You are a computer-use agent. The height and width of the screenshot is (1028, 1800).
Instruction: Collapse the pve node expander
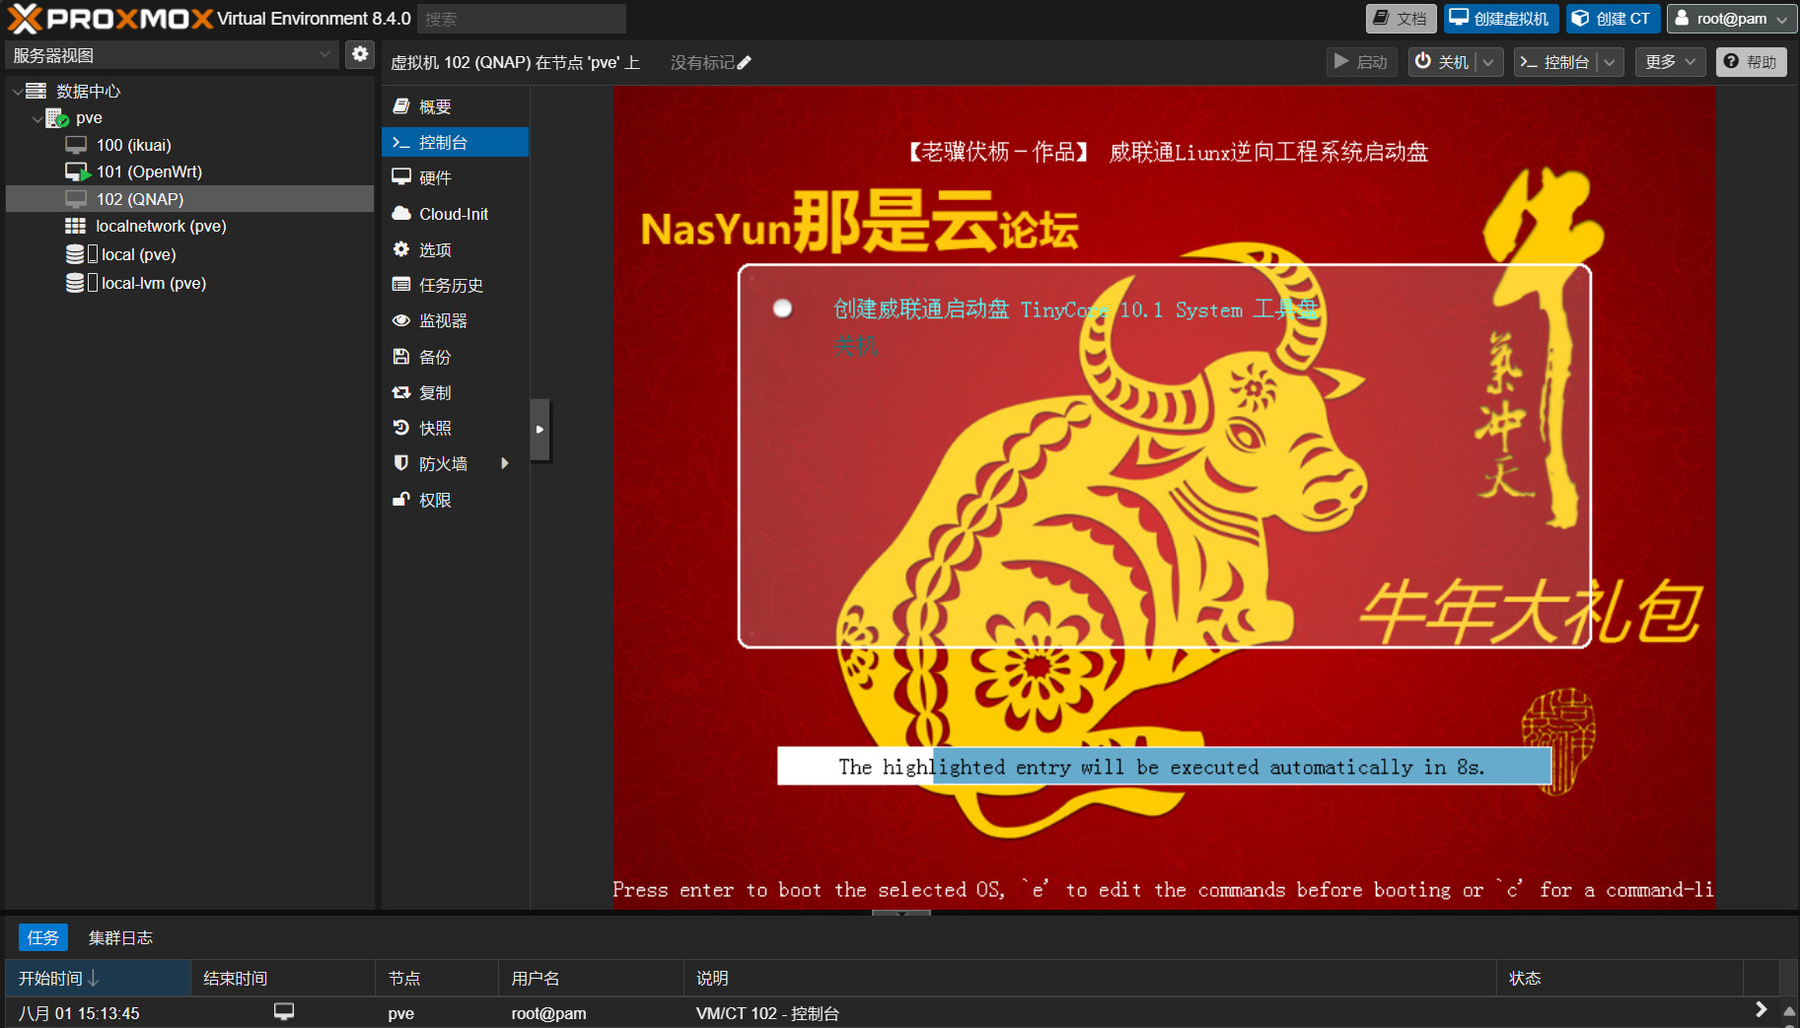[x=37, y=118]
